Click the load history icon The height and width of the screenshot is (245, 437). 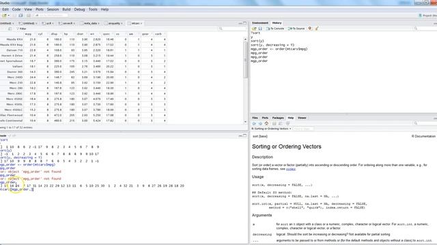[254, 29]
